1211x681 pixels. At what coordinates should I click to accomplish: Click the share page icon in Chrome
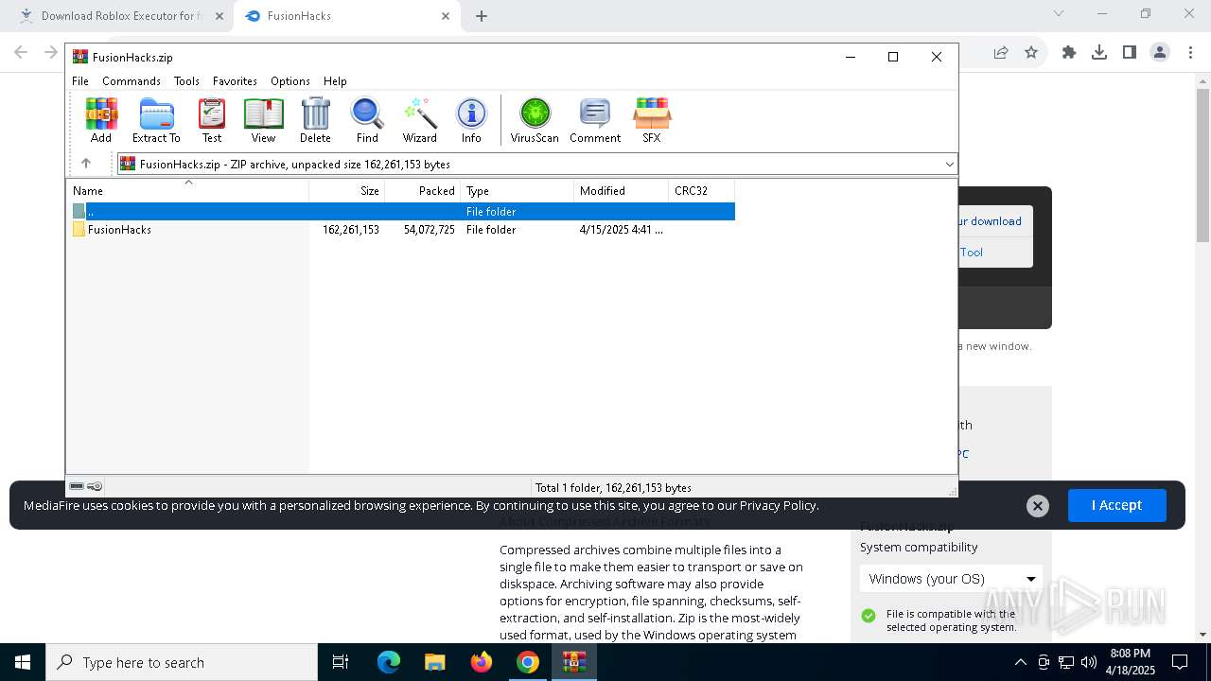tap(1000, 53)
